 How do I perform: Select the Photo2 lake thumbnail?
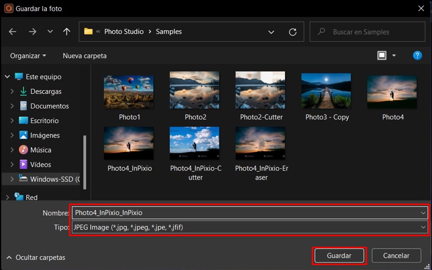point(195,90)
